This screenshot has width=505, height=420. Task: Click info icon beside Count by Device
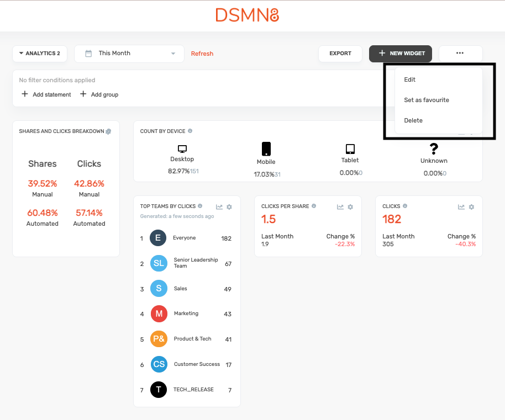[x=190, y=131]
